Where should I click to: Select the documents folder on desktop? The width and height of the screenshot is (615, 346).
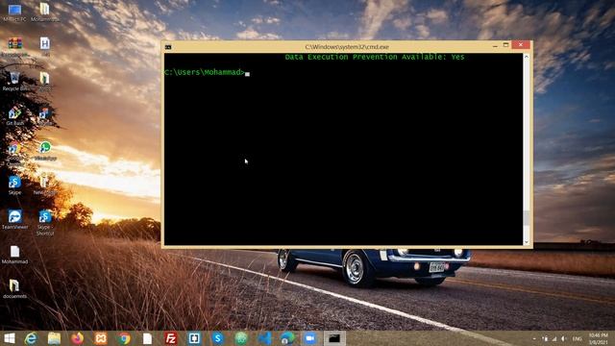pyautogui.click(x=15, y=288)
